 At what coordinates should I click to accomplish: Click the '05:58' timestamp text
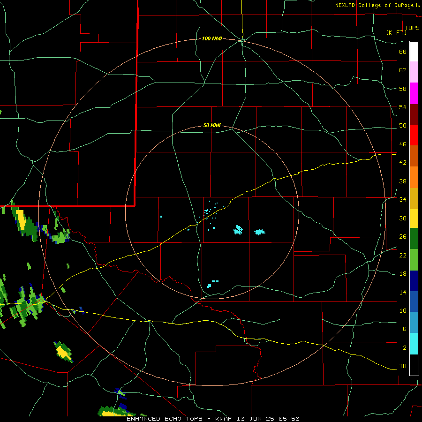tap(289, 419)
